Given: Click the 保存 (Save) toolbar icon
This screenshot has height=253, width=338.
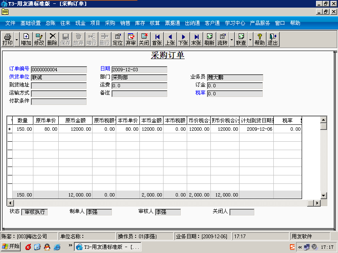Looking at the screenshot, I should coord(65,39).
